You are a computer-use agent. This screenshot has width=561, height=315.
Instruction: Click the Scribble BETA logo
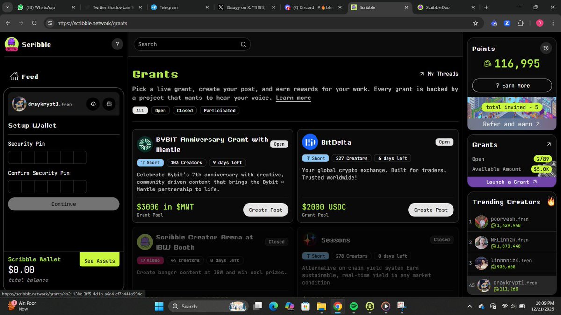(12, 44)
